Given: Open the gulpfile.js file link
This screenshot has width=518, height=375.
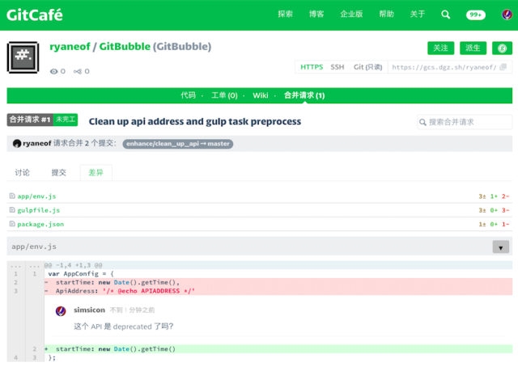Looking at the screenshot, I should pyautogui.click(x=39, y=210).
